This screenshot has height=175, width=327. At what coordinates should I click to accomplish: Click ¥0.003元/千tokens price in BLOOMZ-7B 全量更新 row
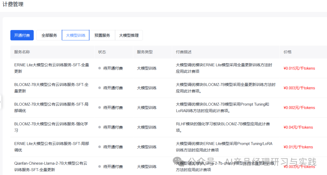point(299,88)
